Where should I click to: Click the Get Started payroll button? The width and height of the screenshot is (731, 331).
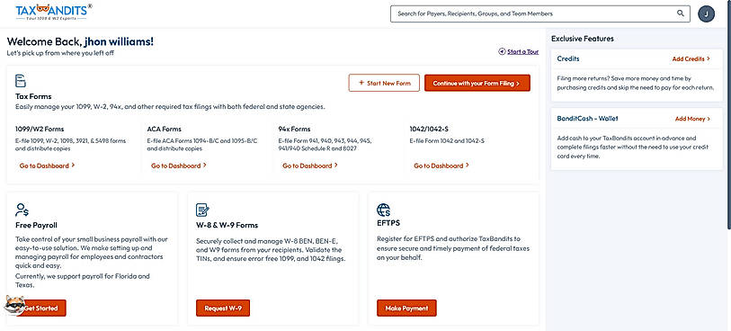[40, 309]
